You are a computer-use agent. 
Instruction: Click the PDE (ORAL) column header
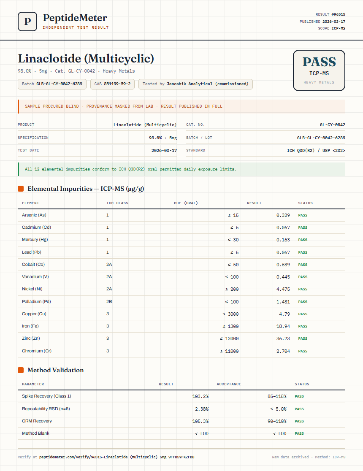186,203
